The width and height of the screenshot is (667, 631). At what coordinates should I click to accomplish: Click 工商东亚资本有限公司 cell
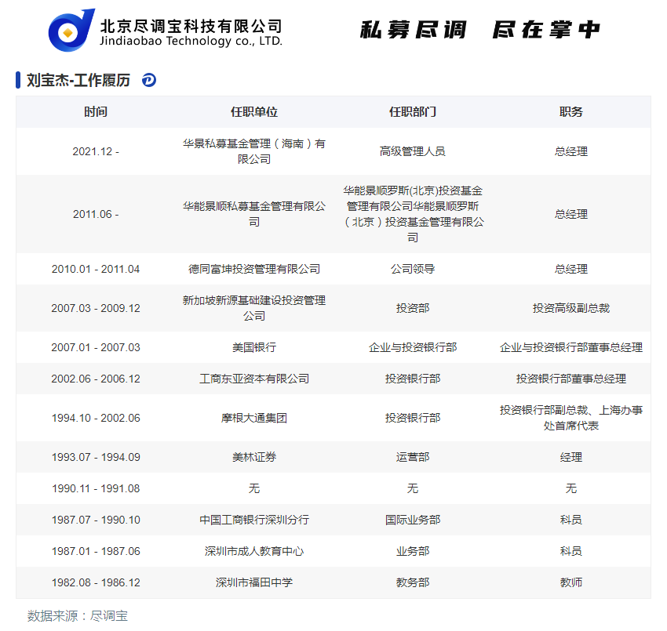pos(254,379)
